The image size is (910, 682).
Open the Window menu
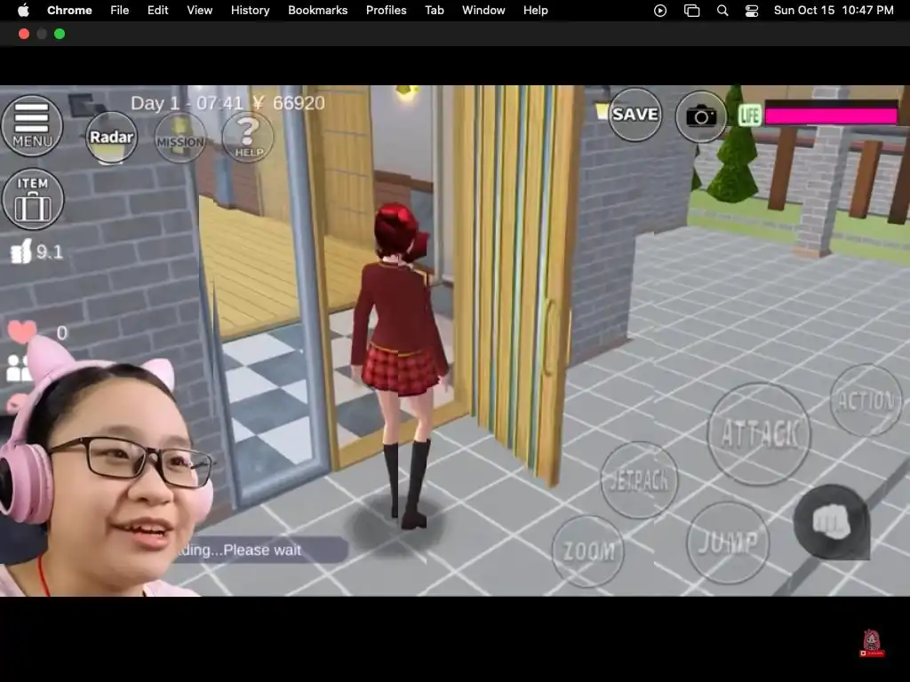483,11
